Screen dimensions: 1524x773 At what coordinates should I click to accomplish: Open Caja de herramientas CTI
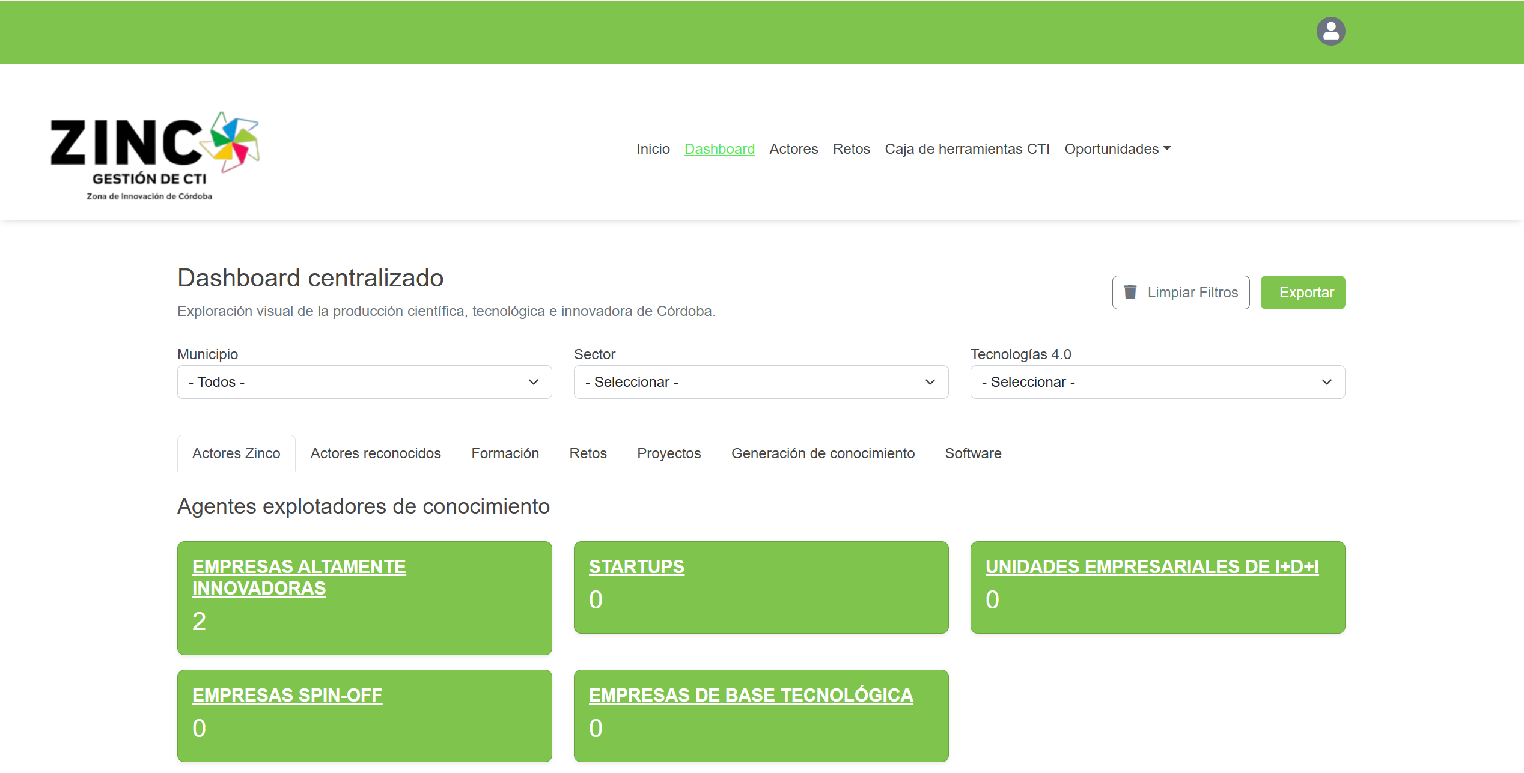pos(966,149)
